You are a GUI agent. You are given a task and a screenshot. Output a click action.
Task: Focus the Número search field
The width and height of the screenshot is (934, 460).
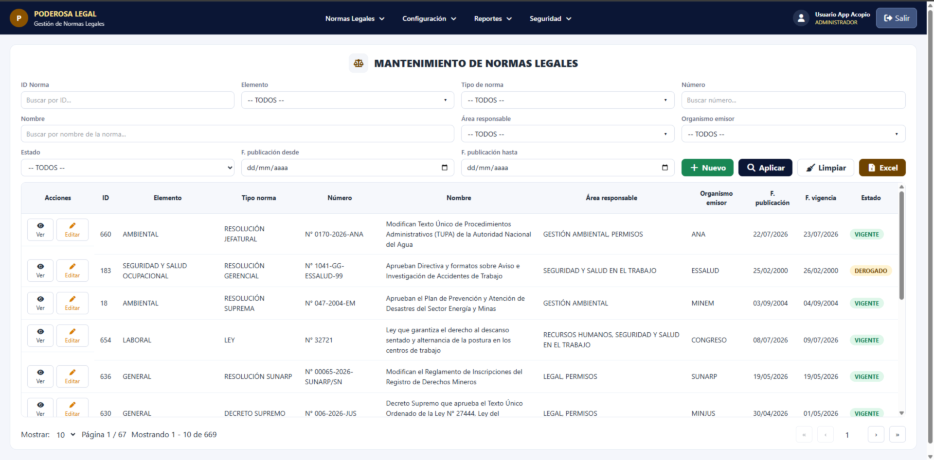pyautogui.click(x=793, y=100)
